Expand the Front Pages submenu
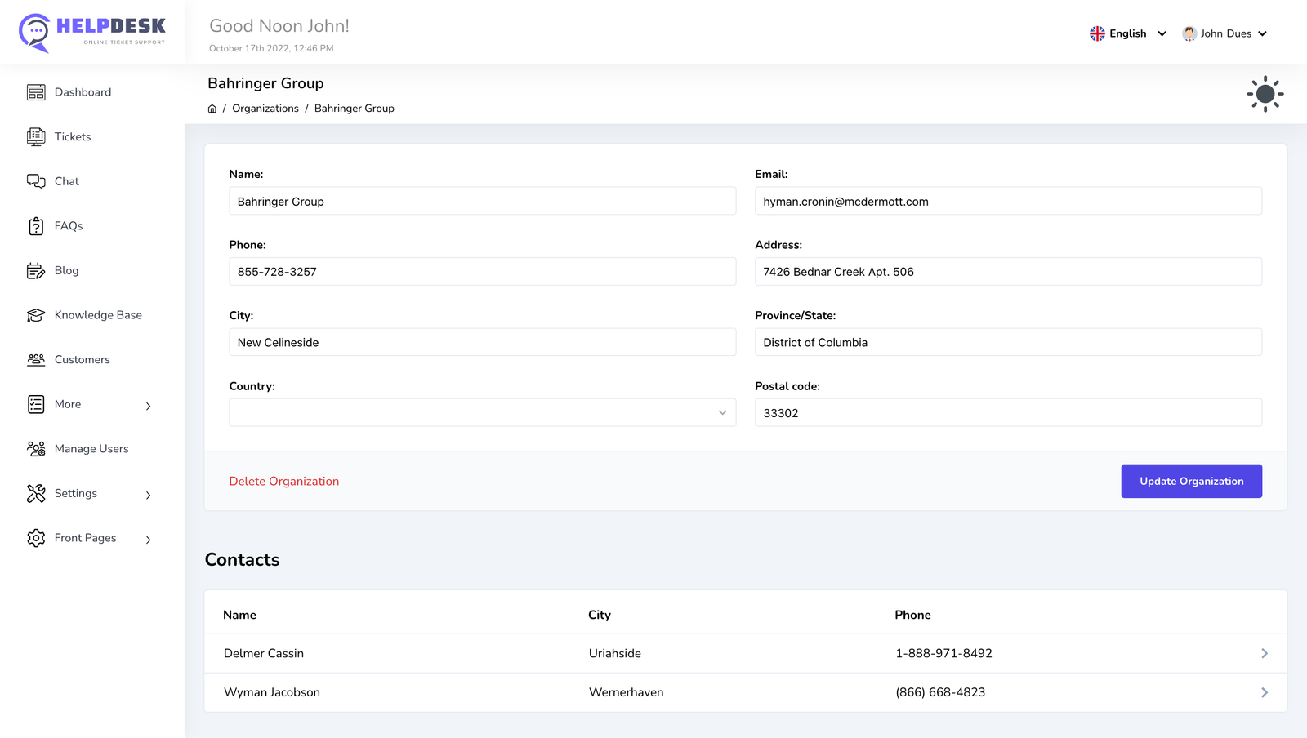Image resolution: width=1307 pixels, height=738 pixels. (x=148, y=540)
